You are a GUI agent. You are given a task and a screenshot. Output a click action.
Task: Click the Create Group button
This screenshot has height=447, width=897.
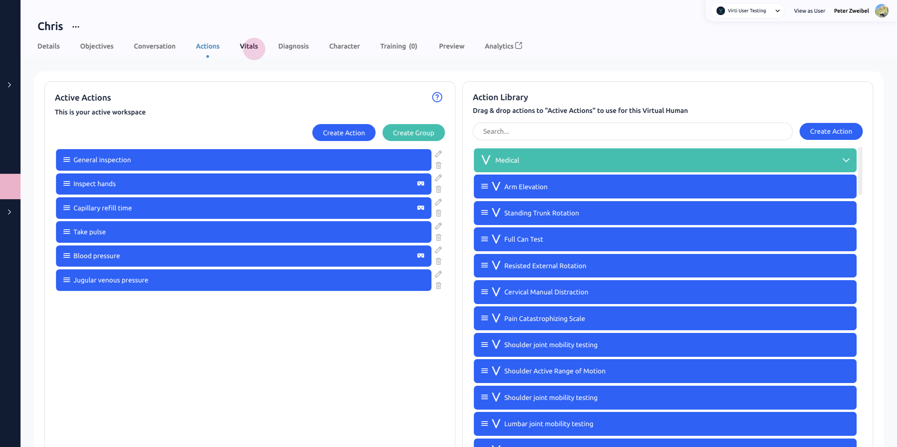coord(413,133)
